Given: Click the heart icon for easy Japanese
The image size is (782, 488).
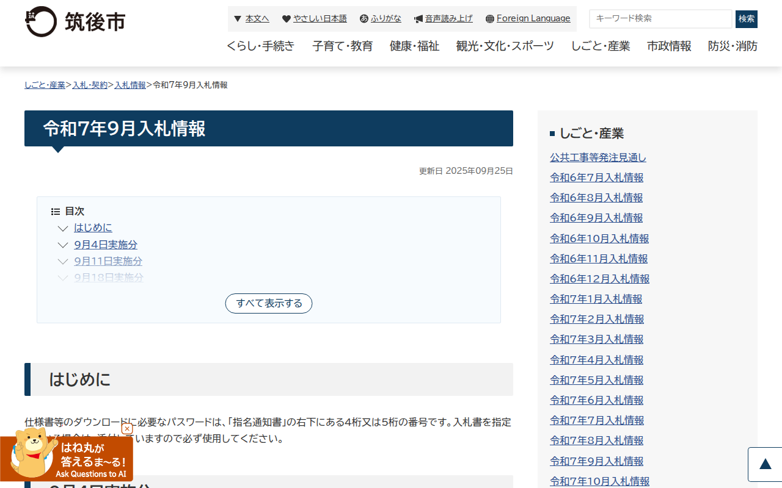Looking at the screenshot, I should pos(287,19).
